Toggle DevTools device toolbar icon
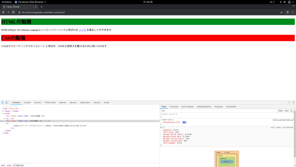Screen dimensions: 296x167 tap(7, 102)
